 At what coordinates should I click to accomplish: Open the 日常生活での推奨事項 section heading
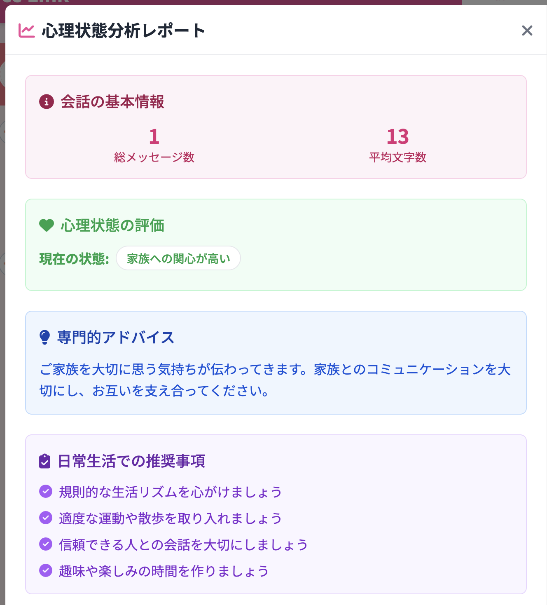(x=131, y=462)
